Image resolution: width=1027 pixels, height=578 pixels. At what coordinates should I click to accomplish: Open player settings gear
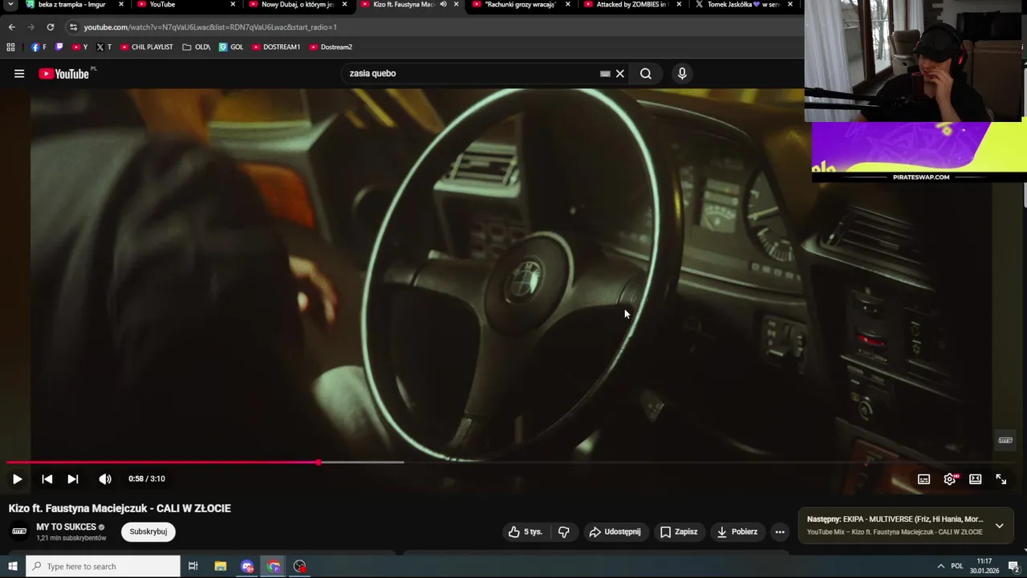[x=950, y=479]
